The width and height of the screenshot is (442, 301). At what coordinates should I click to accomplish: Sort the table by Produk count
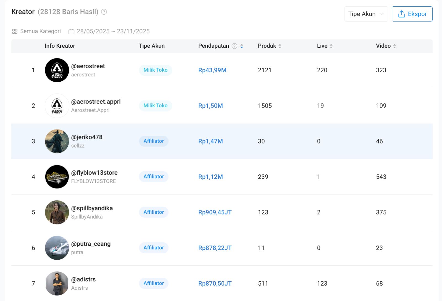[280, 46]
